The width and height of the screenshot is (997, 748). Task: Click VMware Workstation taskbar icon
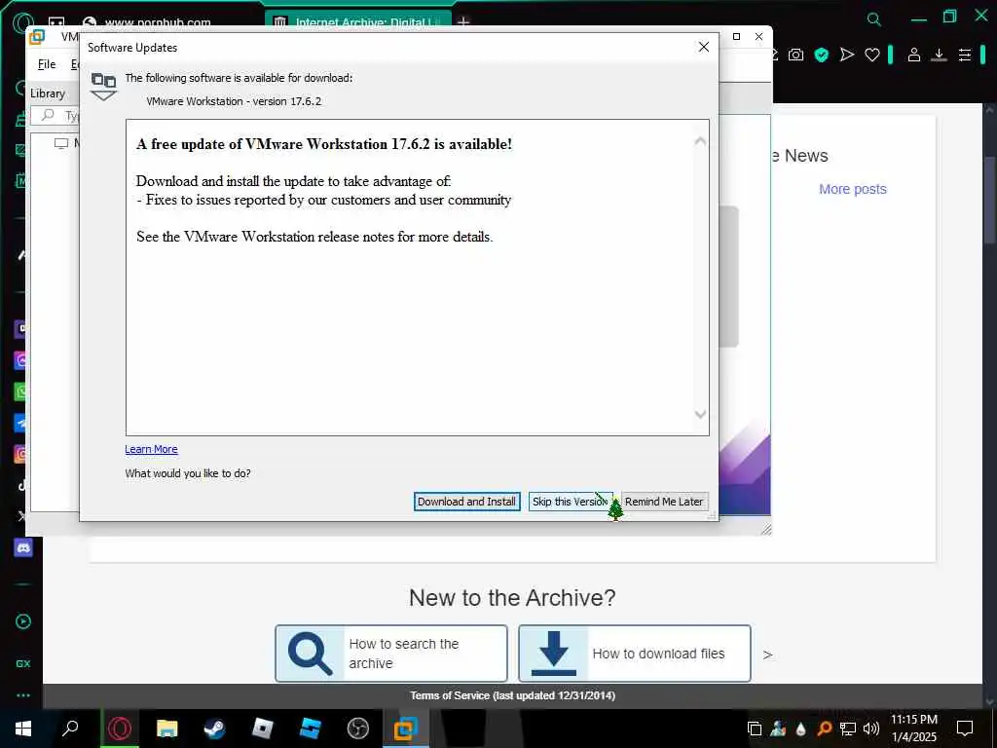[406, 728]
